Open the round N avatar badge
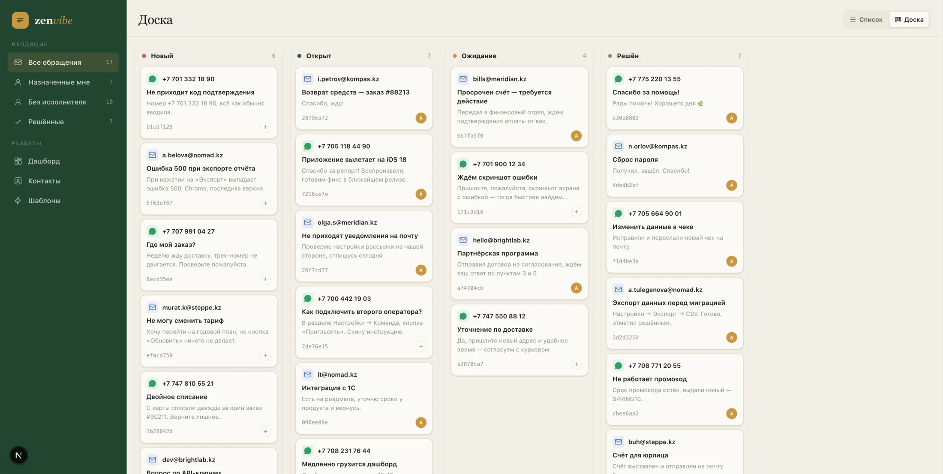 pyautogui.click(x=18, y=455)
